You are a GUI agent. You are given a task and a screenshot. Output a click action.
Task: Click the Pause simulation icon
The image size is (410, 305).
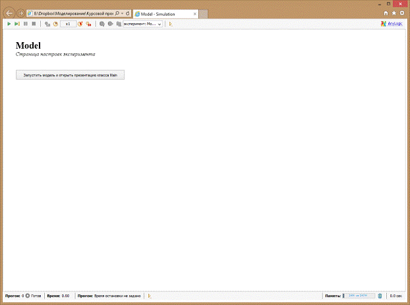click(x=25, y=24)
